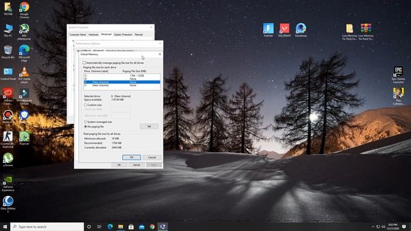Open Gameloop desktop shortcut

click(x=301, y=30)
